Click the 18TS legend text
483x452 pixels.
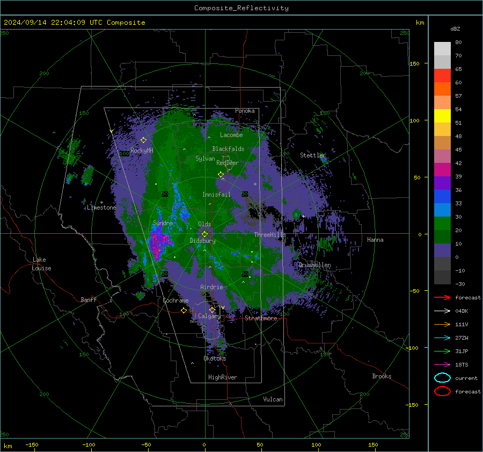click(462, 365)
